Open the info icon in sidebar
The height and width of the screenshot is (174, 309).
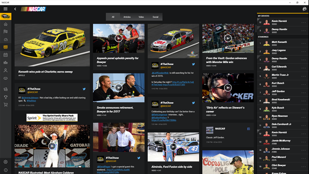click(6, 170)
